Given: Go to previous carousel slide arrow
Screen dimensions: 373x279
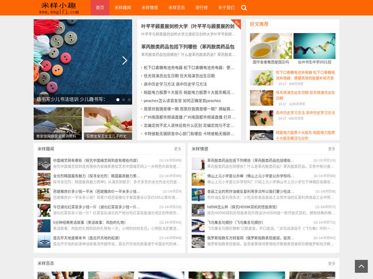Looking at the screenshot, I should pyautogui.click(x=41, y=64).
